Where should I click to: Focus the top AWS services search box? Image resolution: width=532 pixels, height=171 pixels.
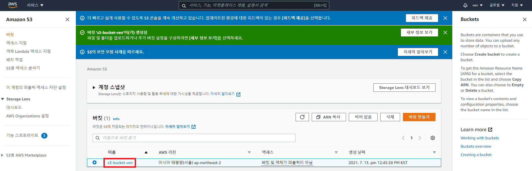point(254,6)
